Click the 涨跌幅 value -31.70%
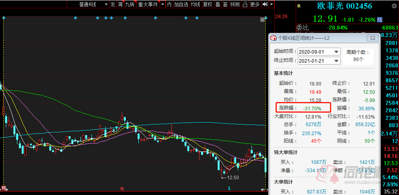Viewport: 399px width, 195px height. coord(312,109)
